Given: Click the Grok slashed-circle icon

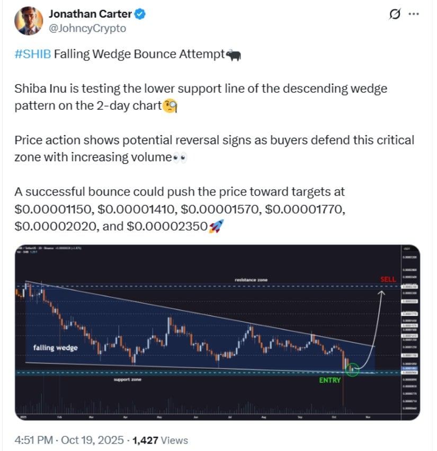Looking at the screenshot, I should click(394, 14).
